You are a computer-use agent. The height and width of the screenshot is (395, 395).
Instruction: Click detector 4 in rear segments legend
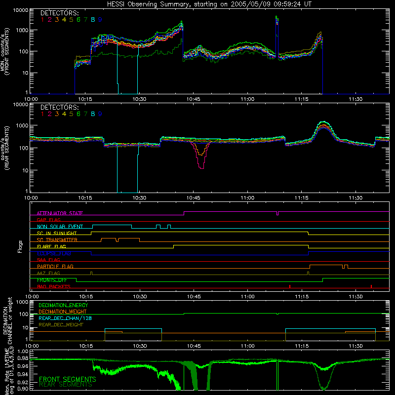click(64, 114)
